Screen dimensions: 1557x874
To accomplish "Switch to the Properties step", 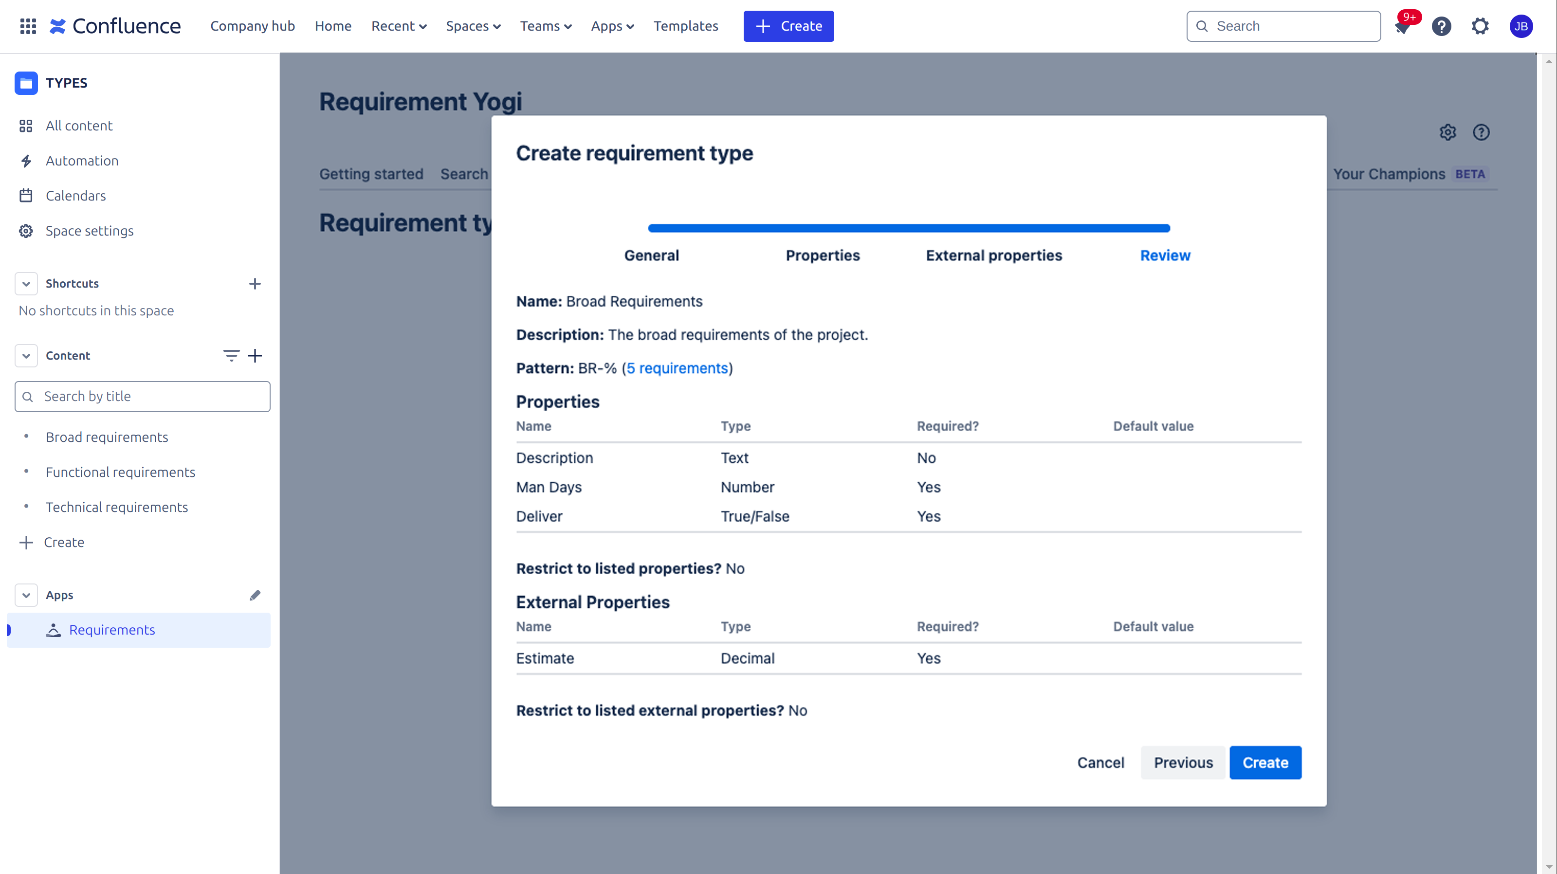I will point(823,255).
